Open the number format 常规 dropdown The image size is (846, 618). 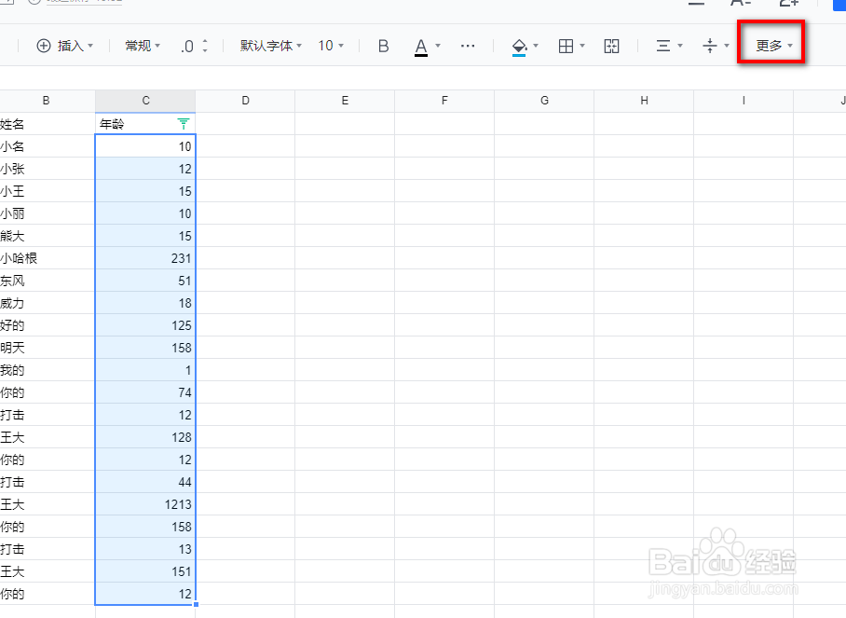tap(143, 46)
